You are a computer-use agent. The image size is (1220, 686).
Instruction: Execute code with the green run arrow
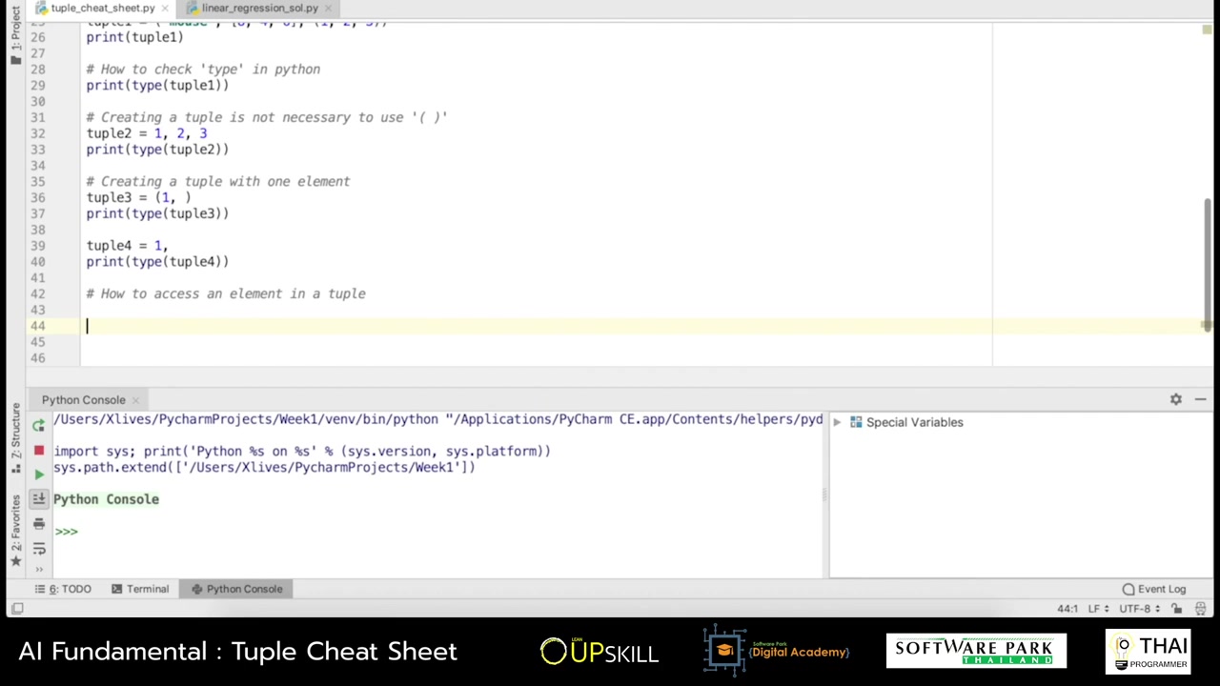(38, 473)
